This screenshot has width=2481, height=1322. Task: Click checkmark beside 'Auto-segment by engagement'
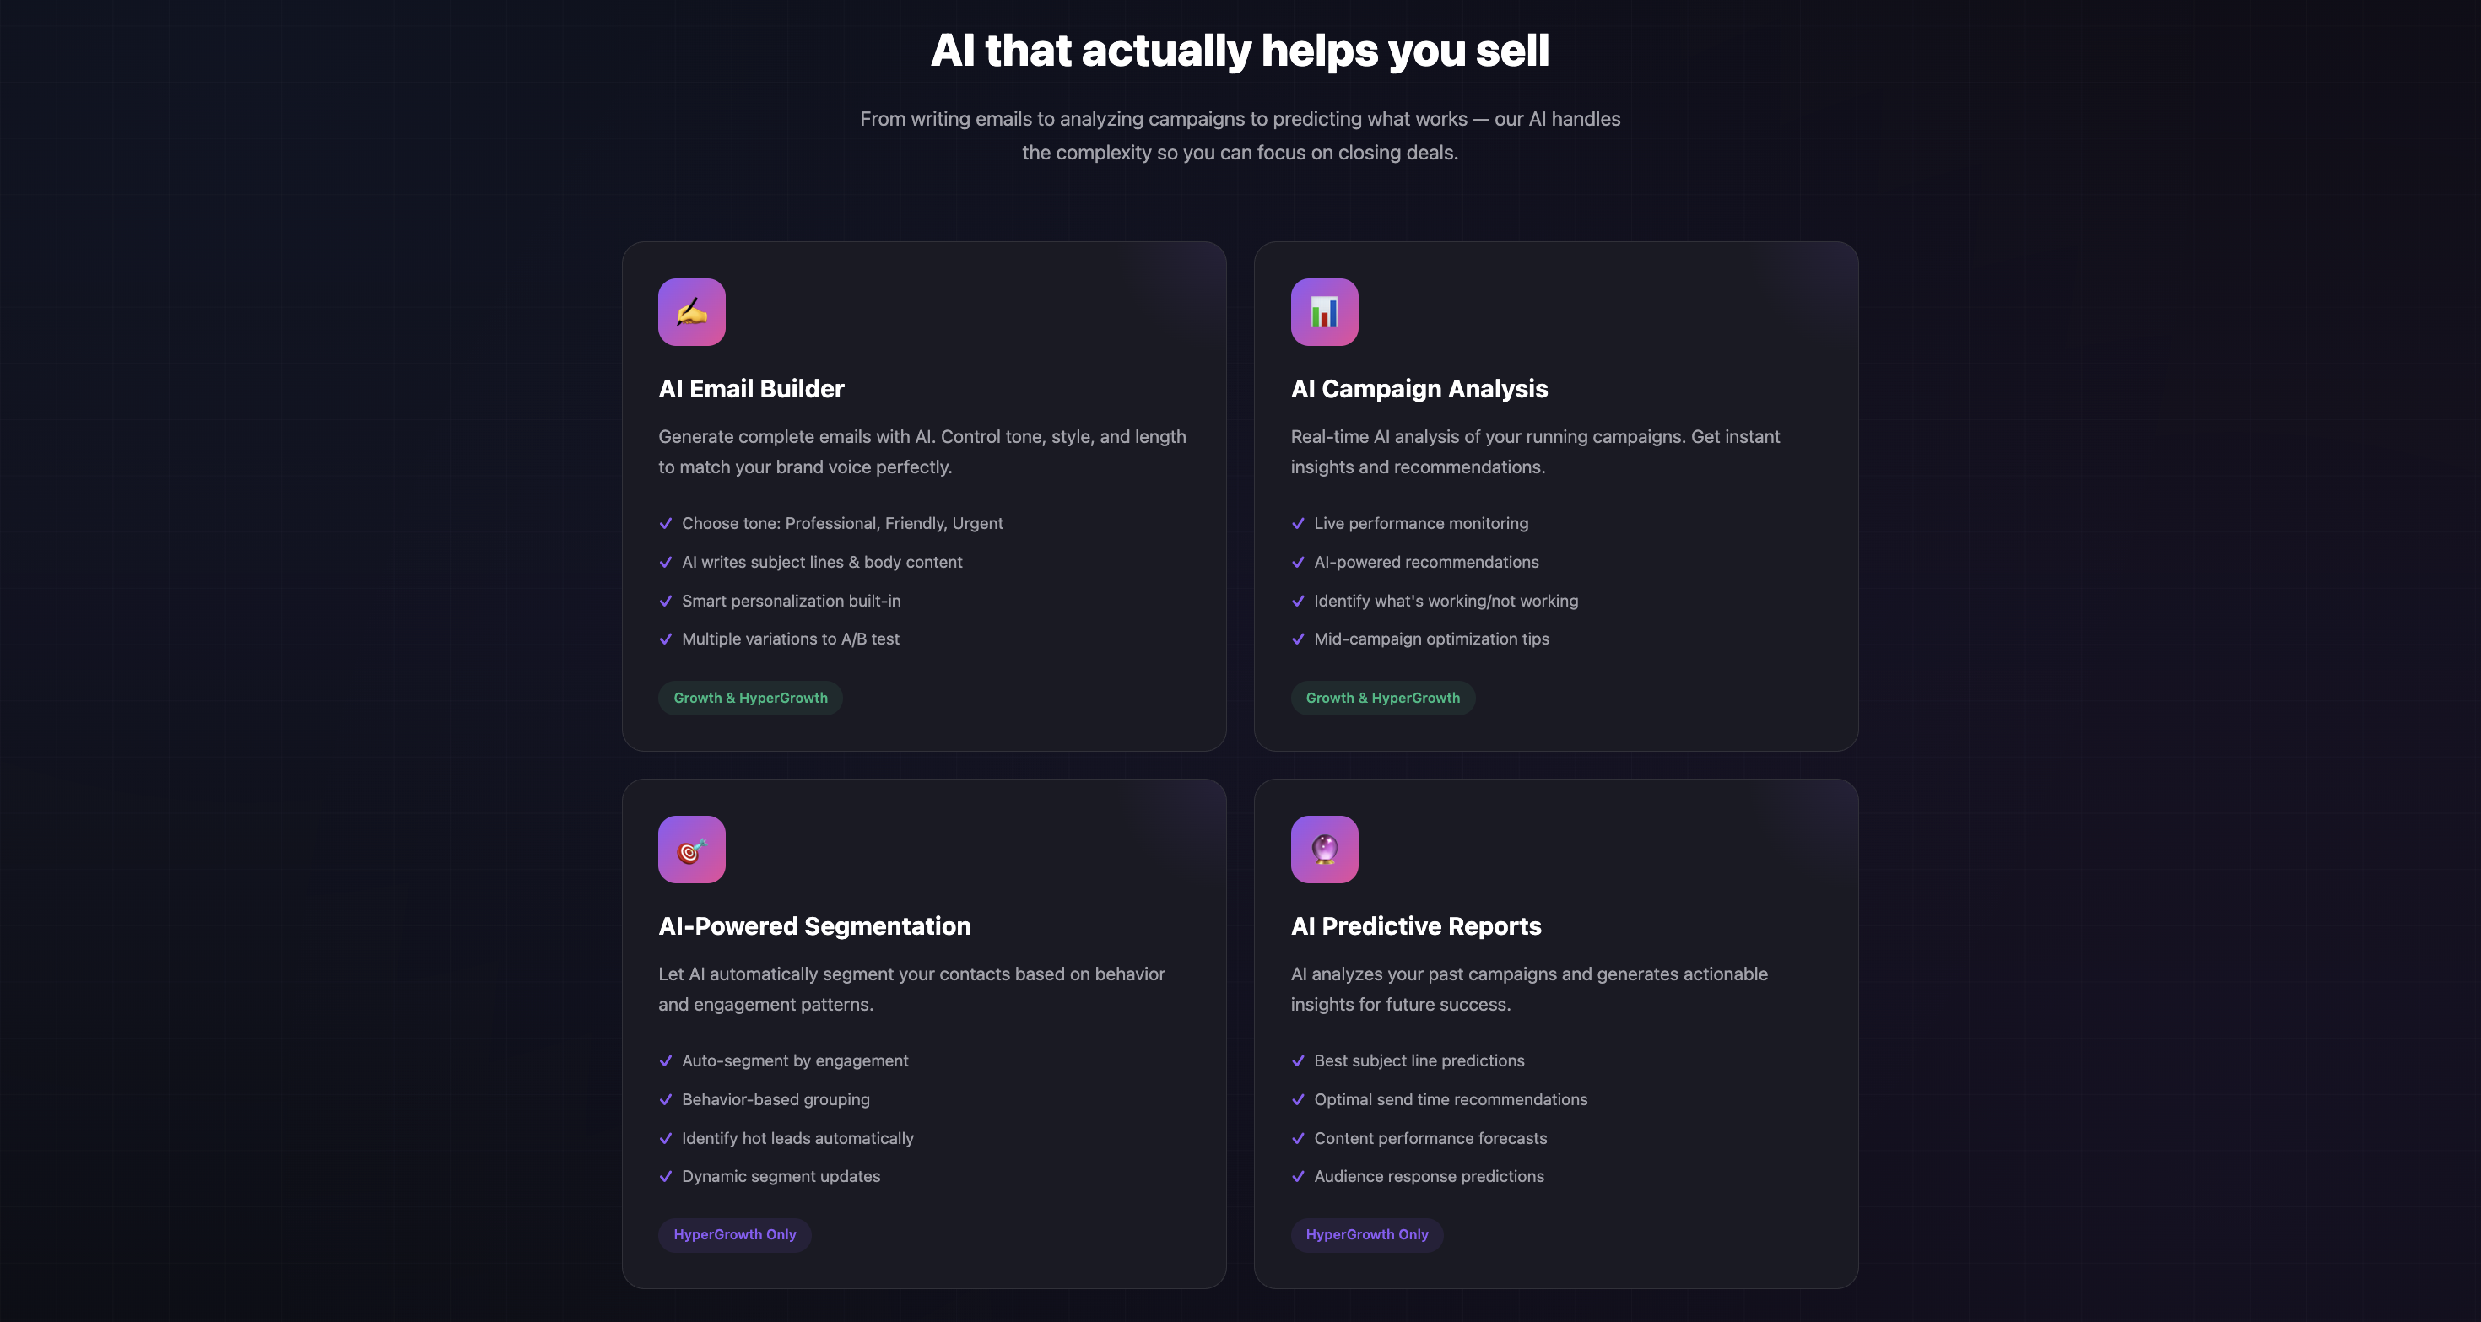pos(666,1061)
